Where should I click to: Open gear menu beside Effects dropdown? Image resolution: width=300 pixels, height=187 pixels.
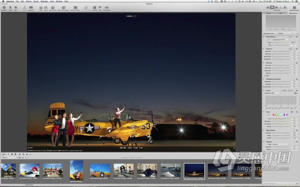(x=297, y=33)
